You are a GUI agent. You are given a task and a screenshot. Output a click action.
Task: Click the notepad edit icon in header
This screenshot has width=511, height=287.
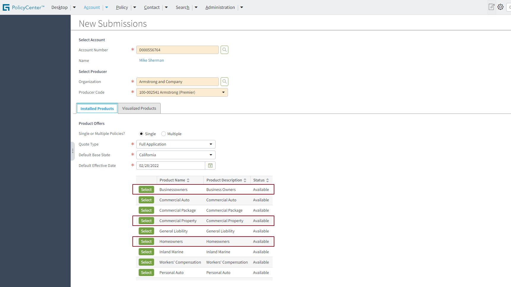coord(491,7)
